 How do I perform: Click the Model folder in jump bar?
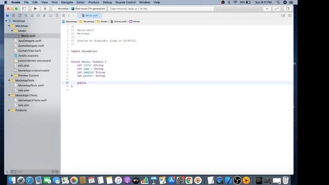point(102,22)
